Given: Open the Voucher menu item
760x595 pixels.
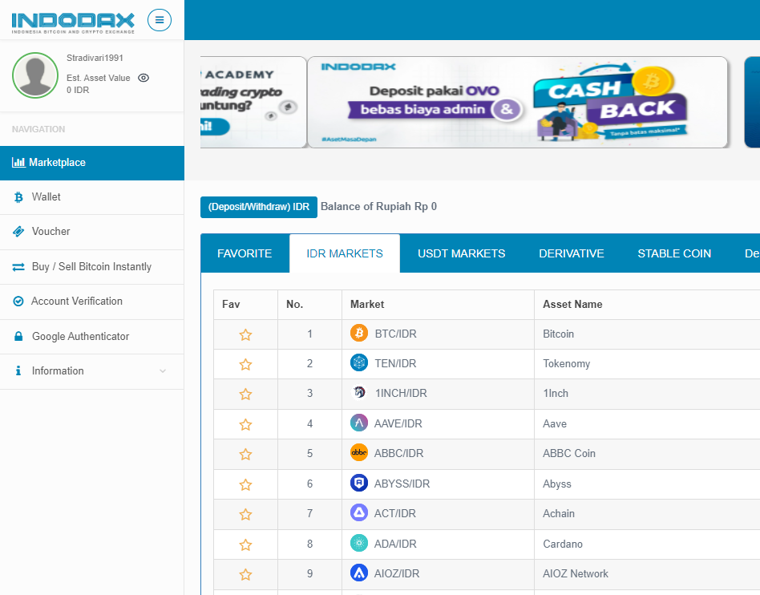Looking at the screenshot, I should point(92,232).
